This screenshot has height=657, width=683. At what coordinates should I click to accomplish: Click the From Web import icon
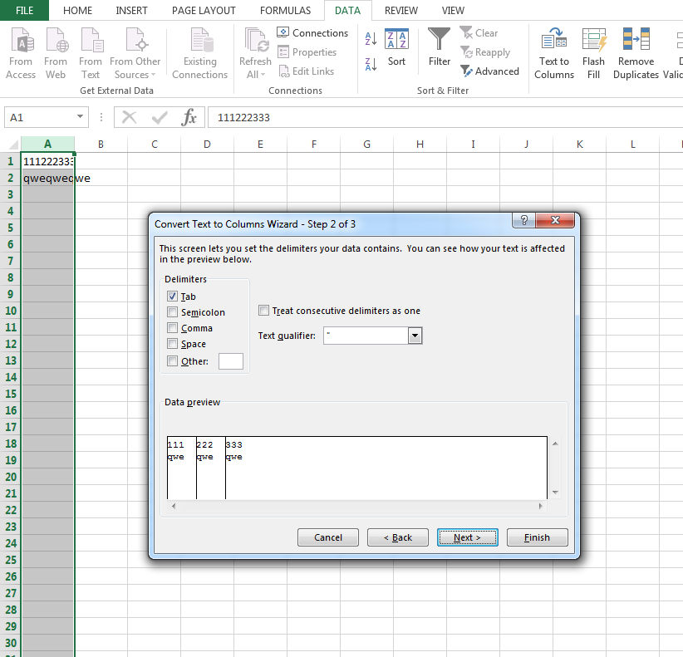tap(56, 42)
